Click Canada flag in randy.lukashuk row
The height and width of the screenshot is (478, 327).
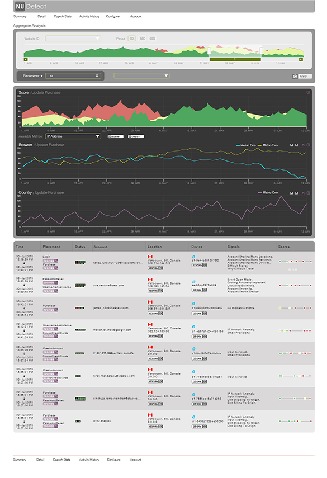pos(150,257)
